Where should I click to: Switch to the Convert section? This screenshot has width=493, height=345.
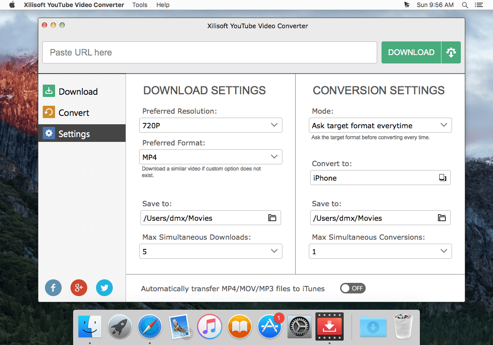82,113
